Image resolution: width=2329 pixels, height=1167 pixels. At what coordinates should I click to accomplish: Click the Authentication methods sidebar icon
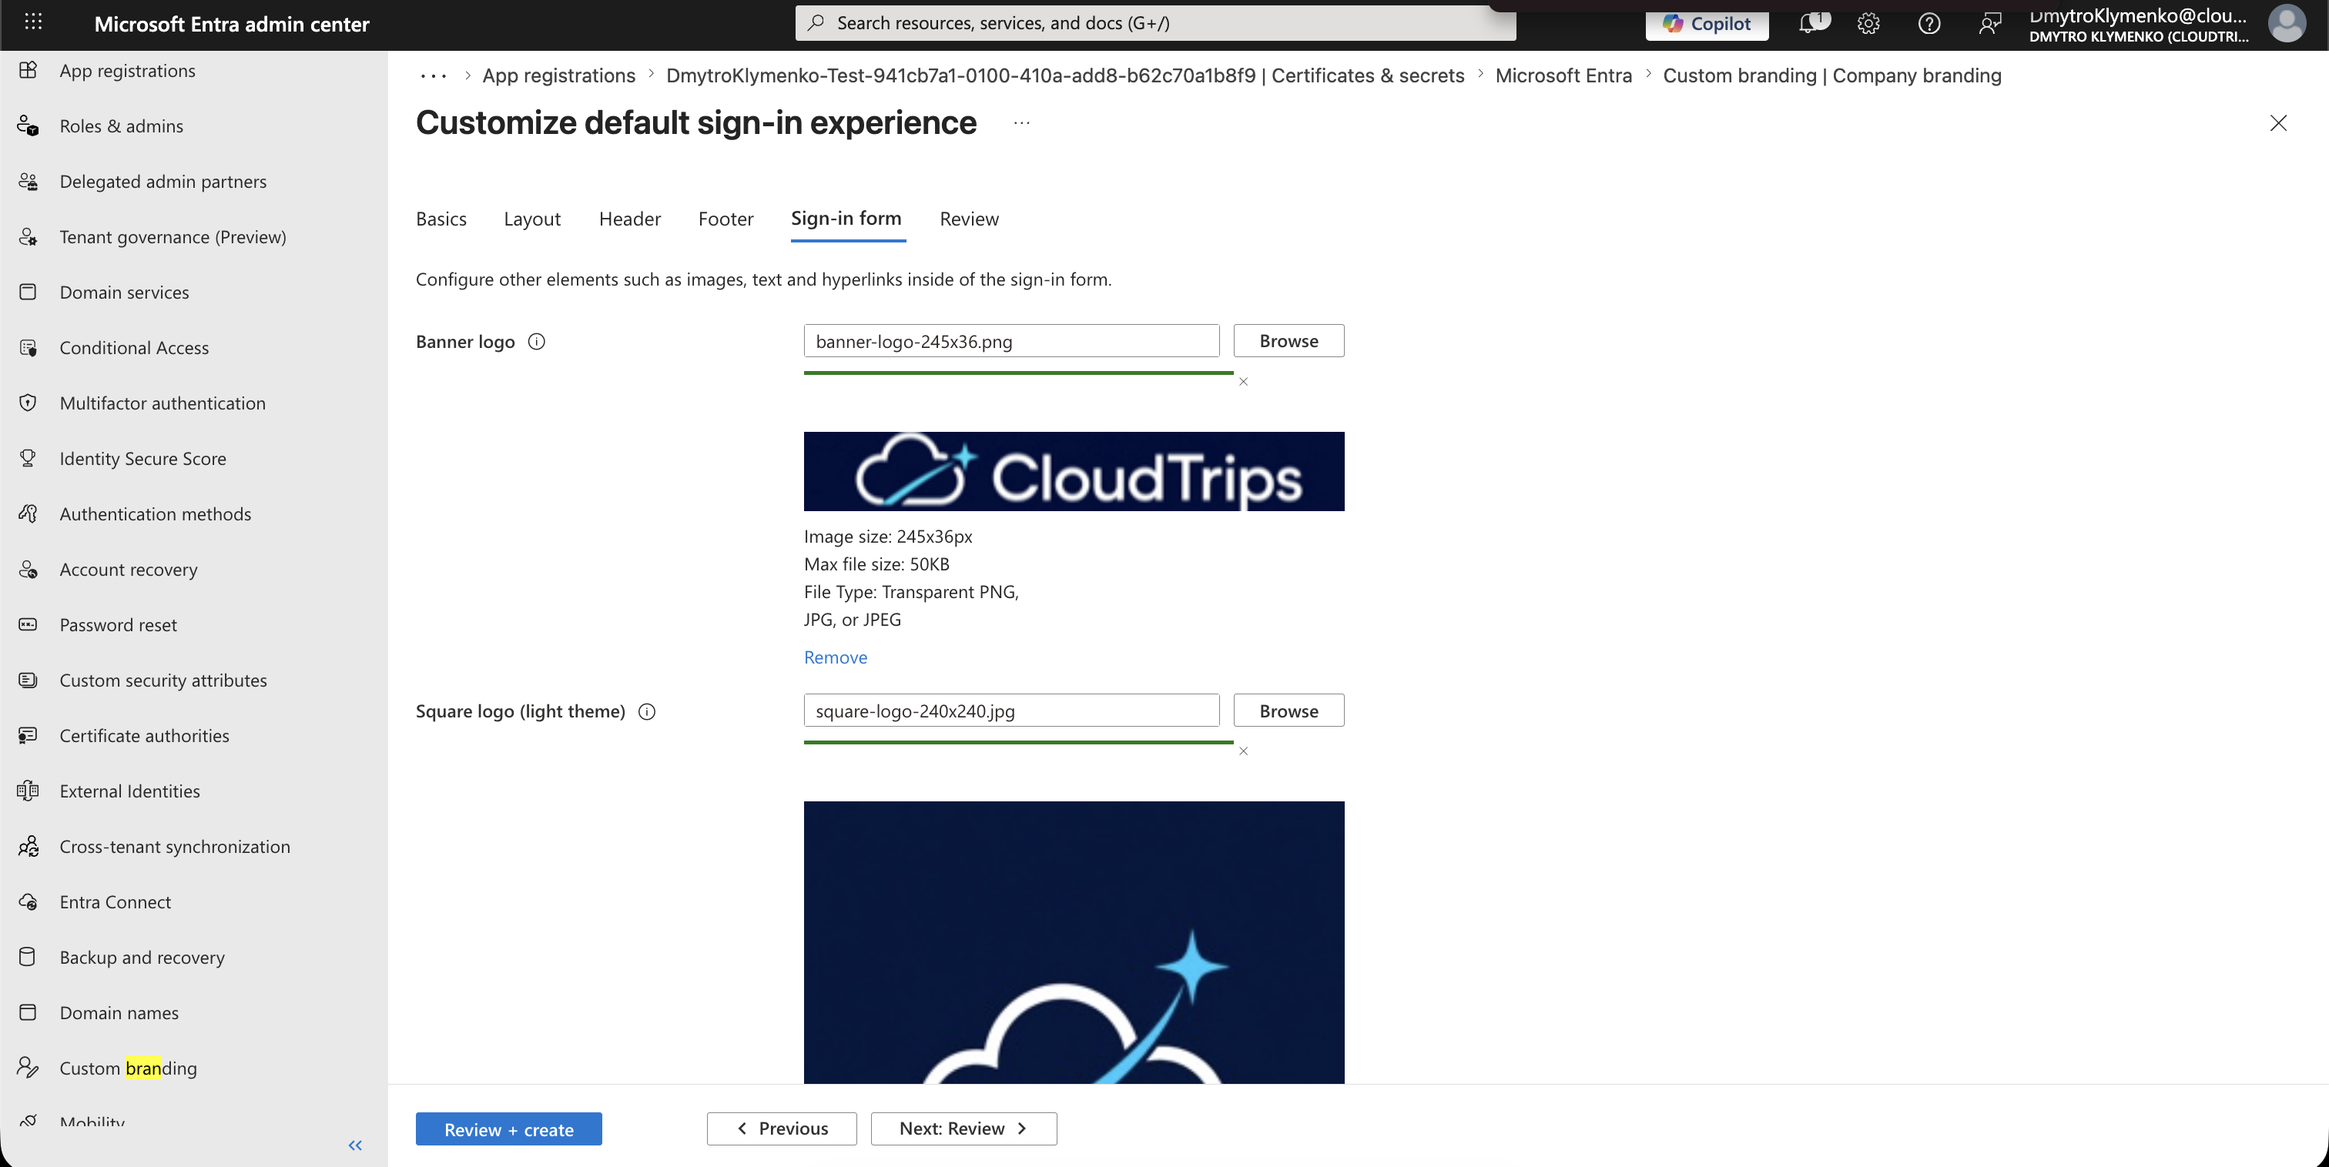click(28, 513)
